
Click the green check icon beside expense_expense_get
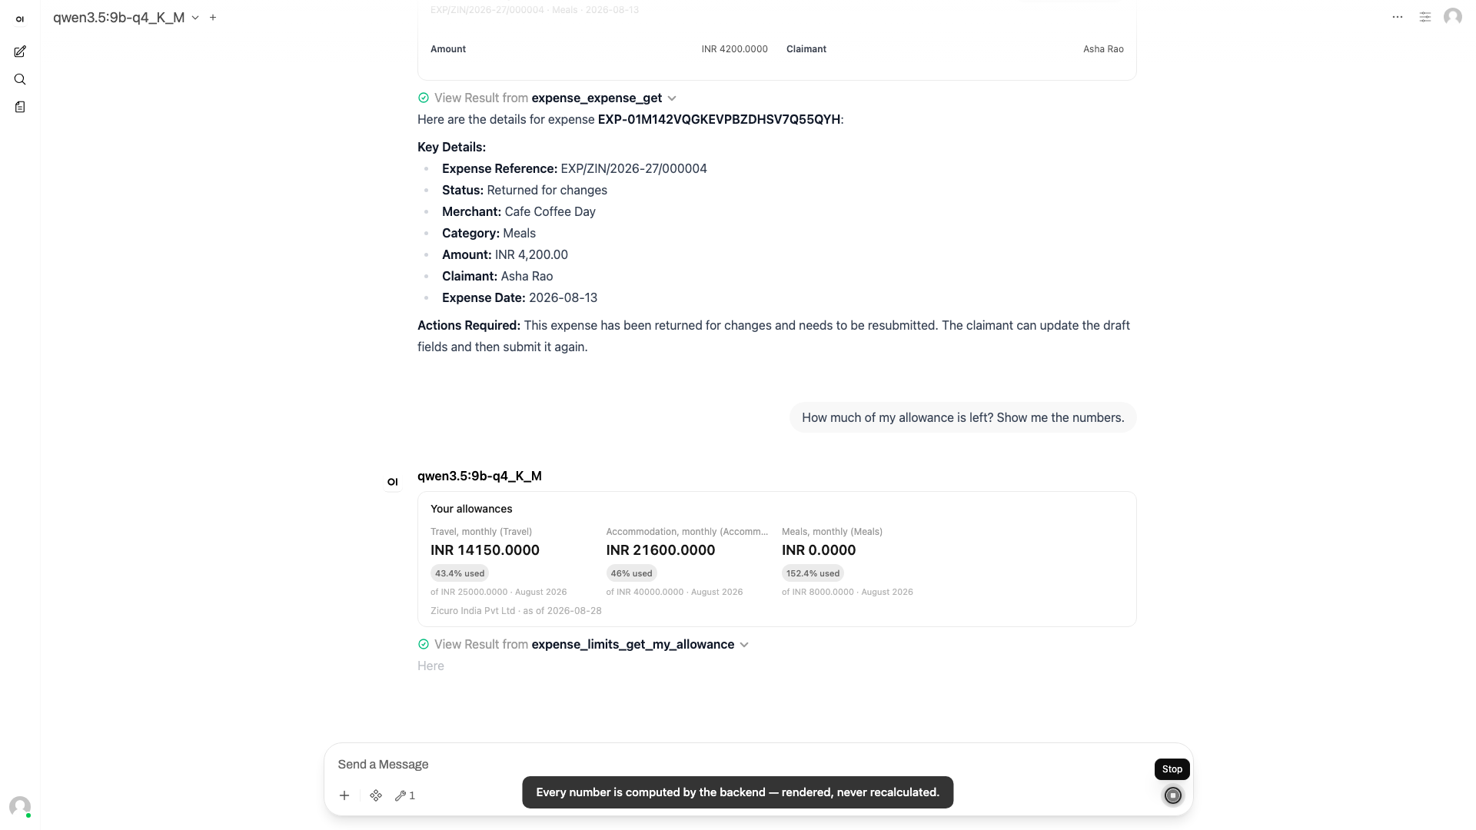pyautogui.click(x=424, y=98)
